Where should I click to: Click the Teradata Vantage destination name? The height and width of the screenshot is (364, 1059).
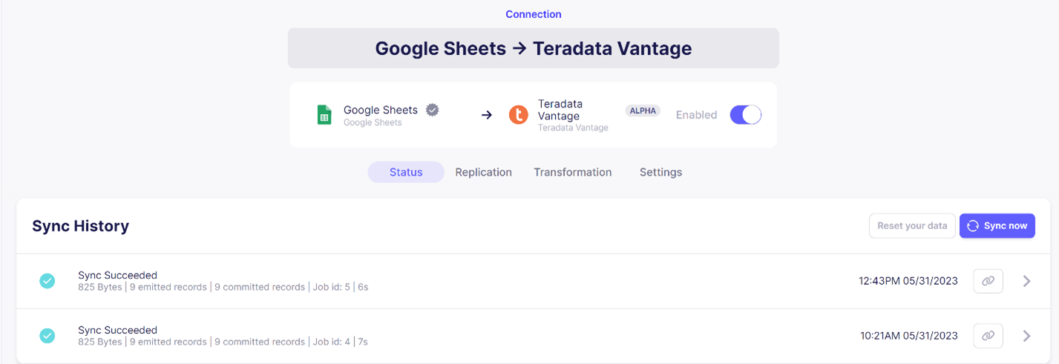tap(560, 110)
